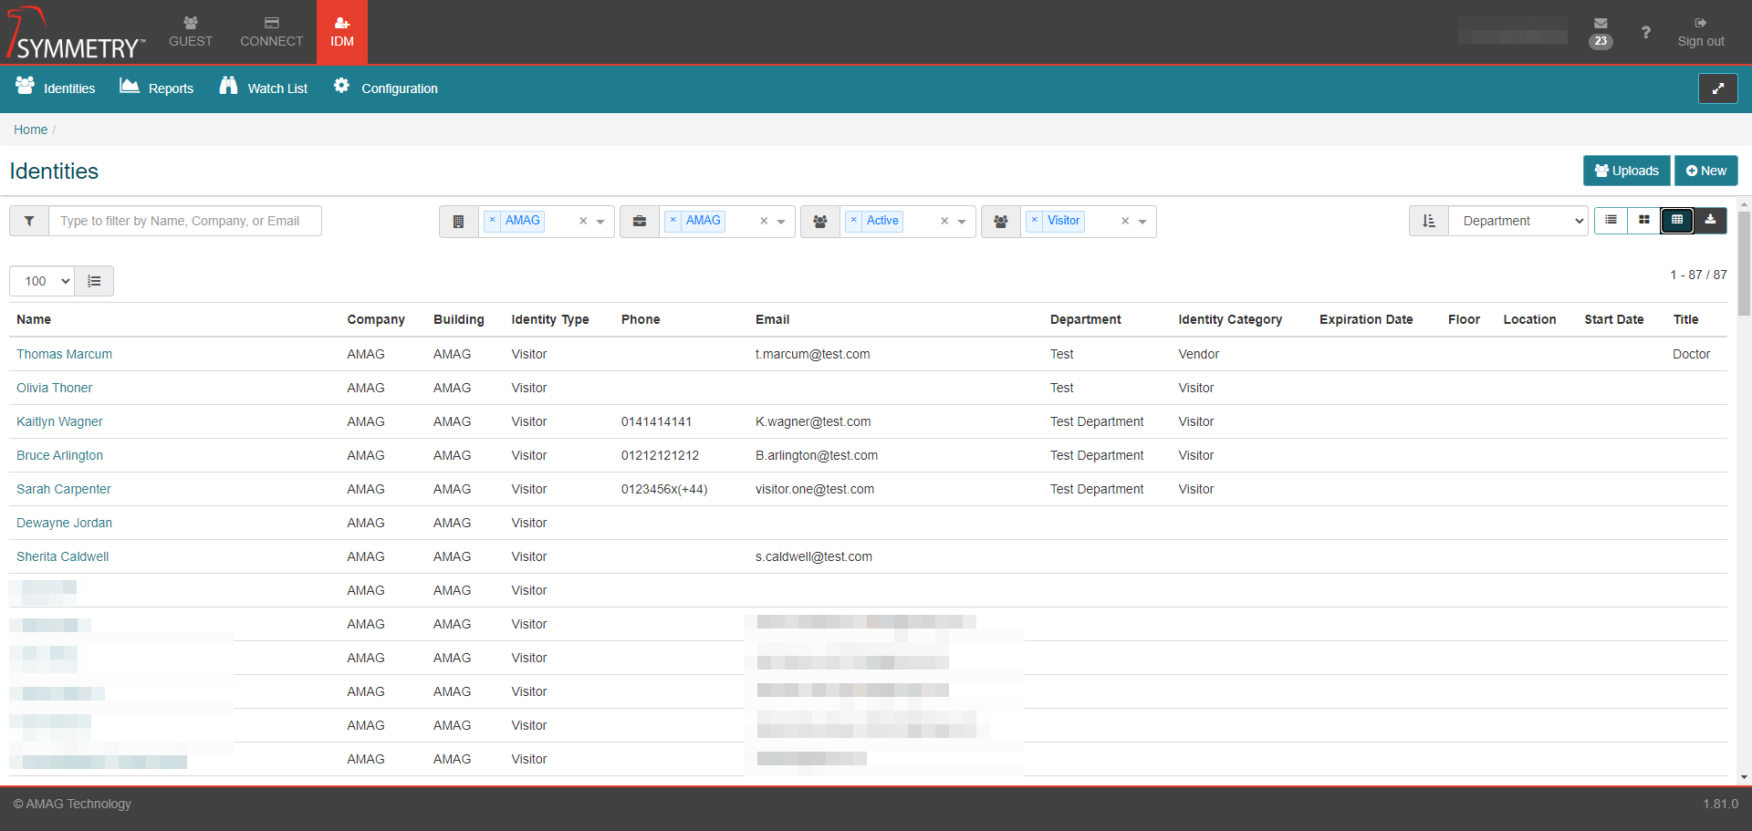This screenshot has height=831, width=1752.
Task: Open the Watch List menu
Action: (264, 88)
